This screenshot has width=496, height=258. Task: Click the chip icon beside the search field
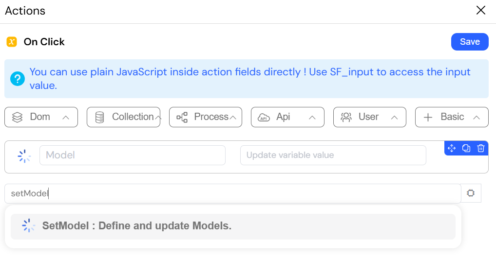click(x=471, y=193)
